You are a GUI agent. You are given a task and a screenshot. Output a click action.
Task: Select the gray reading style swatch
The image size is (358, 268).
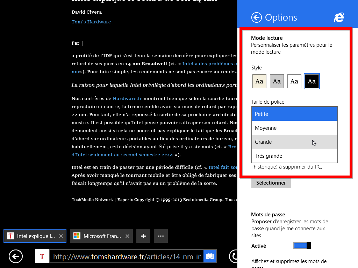coord(277,81)
